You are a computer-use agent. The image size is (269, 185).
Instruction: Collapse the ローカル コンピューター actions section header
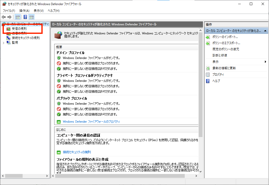click(265, 31)
